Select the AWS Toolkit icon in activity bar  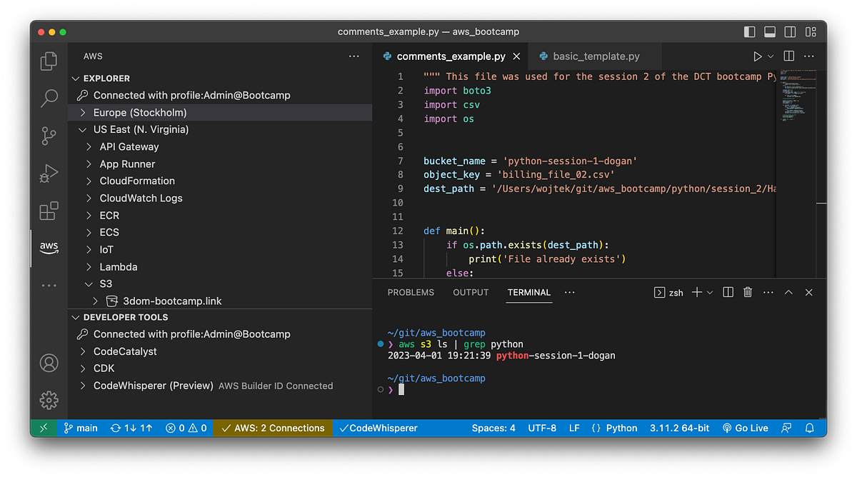coord(49,247)
